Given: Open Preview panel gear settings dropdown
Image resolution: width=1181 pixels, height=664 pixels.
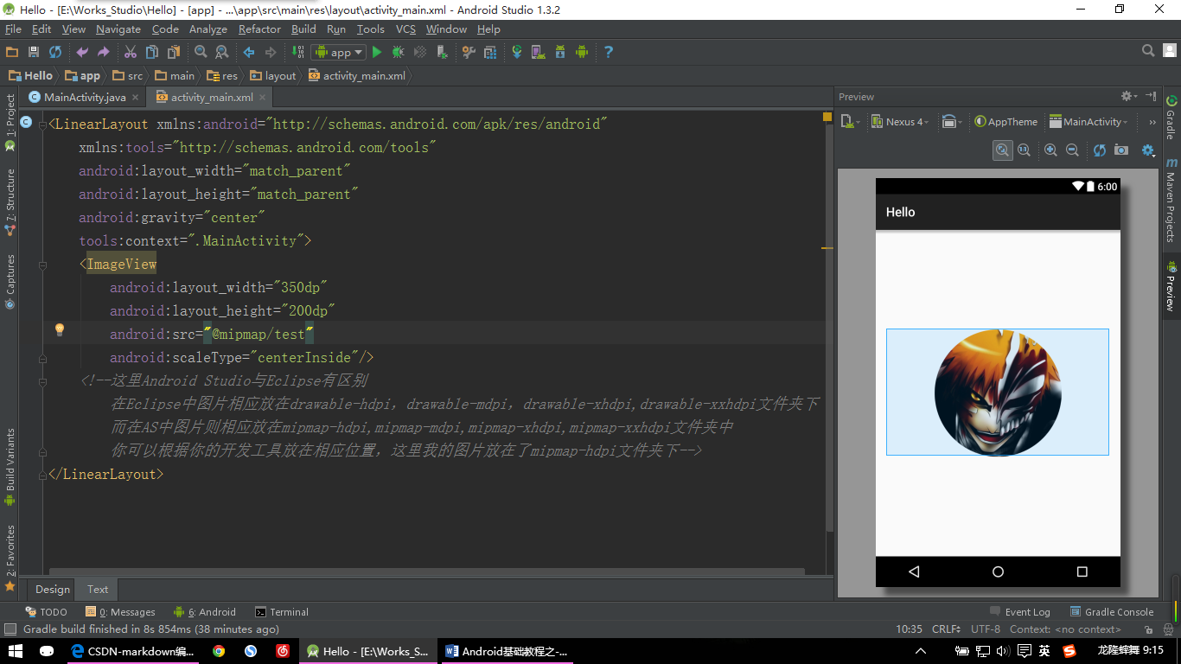Looking at the screenshot, I should click(x=1129, y=96).
